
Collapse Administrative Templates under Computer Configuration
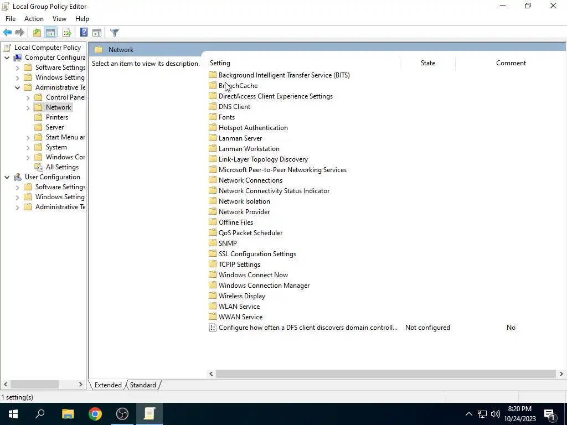click(x=17, y=87)
